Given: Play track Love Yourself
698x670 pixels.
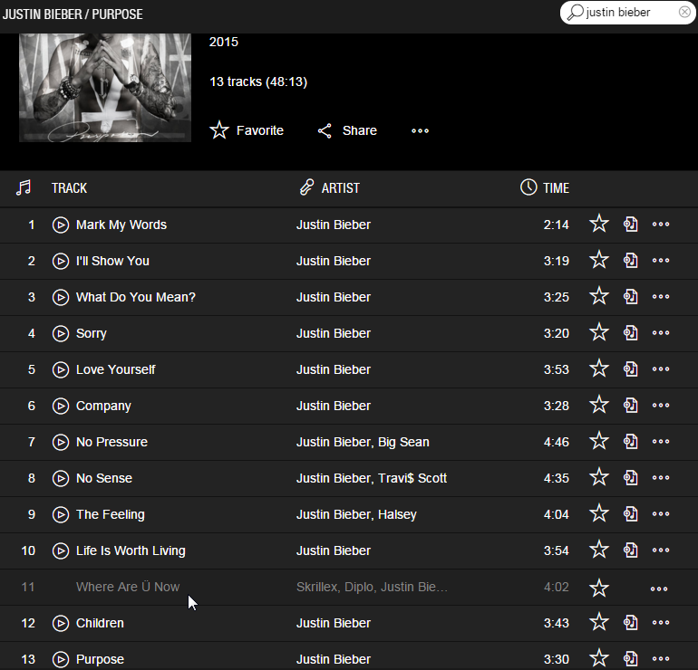Looking at the screenshot, I should point(61,370).
